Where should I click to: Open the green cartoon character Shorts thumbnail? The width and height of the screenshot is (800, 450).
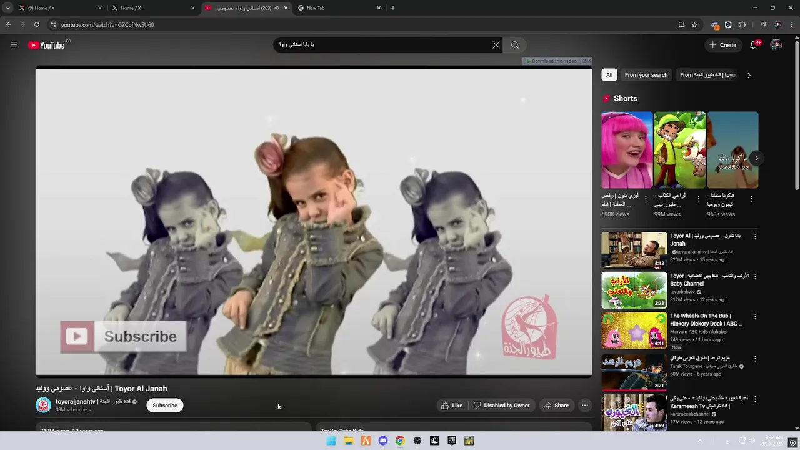click(680, 150)
